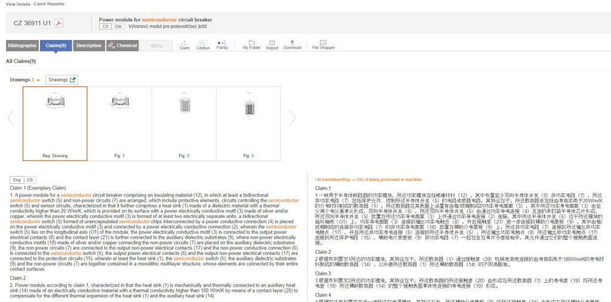The height and width of the screenshot is (302, 611).
Task: Open the Chemical tab
Action: tap(122, 45)
